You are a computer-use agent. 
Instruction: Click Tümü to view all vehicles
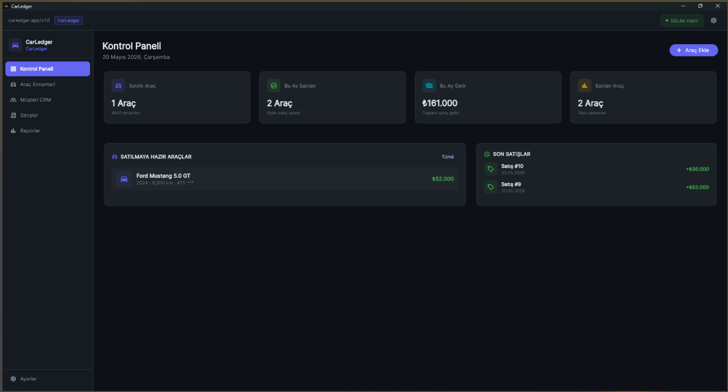448,157
